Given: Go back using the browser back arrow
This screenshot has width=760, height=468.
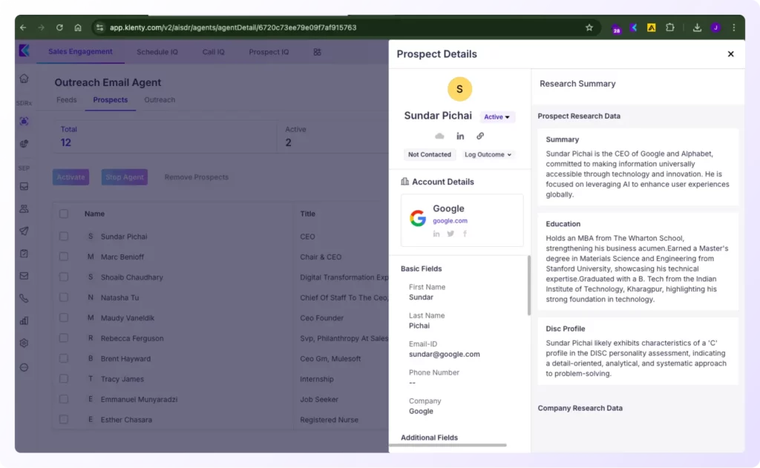Looking at the screenshot, I should (23, 27).
